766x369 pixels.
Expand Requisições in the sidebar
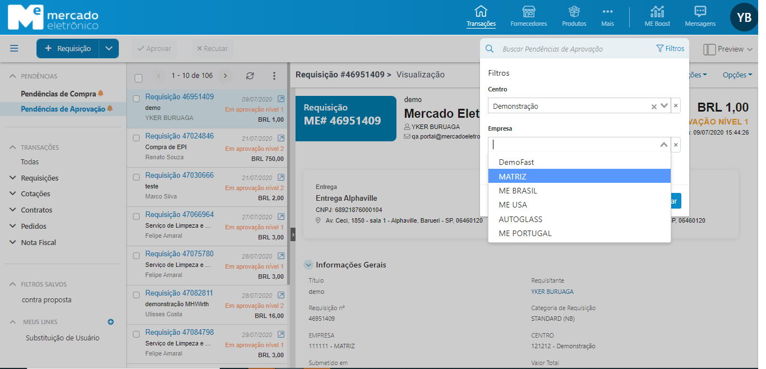tap(13, 178)
